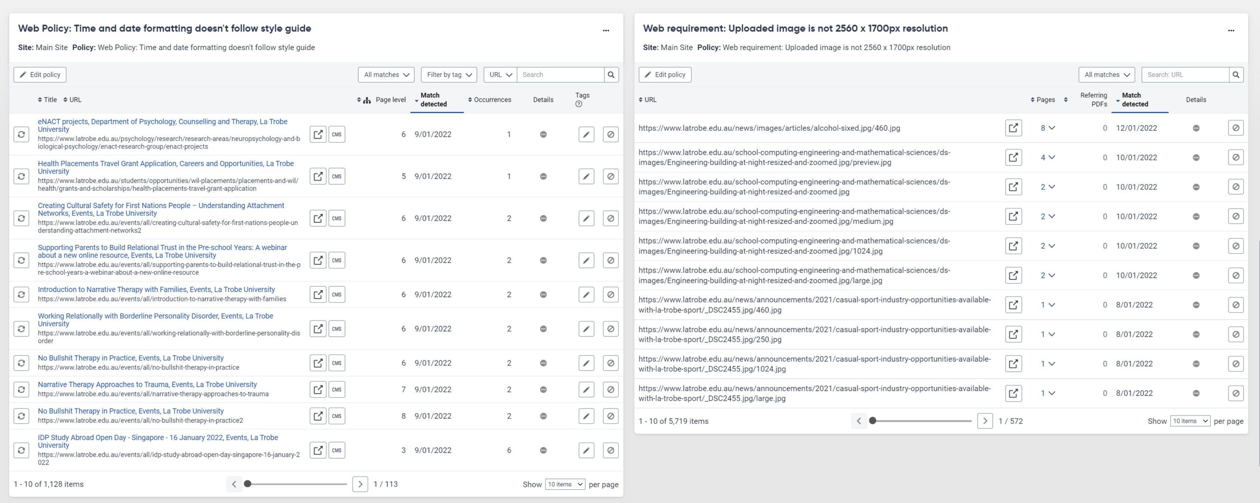Click the Search field in left panel
The image size is (1260, 503).
560,75
